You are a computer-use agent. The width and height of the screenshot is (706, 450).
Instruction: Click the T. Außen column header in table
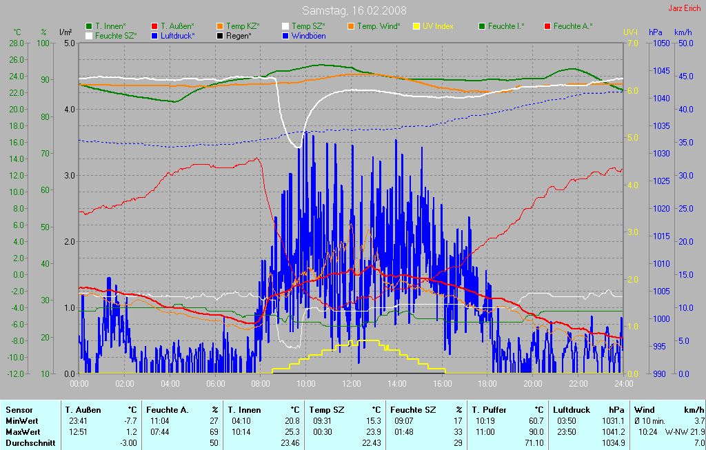point(83,410)
